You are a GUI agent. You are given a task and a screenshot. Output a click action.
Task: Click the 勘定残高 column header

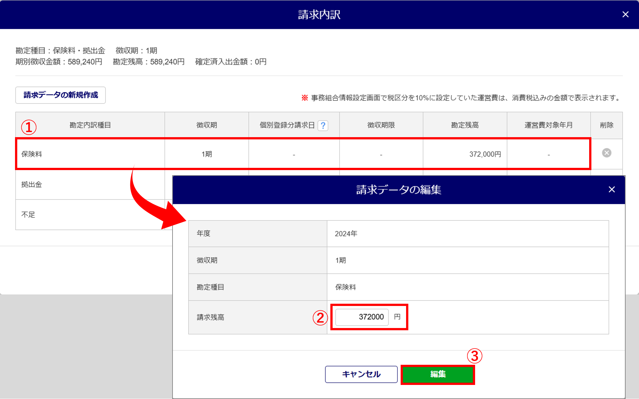[x=465, y=125]
